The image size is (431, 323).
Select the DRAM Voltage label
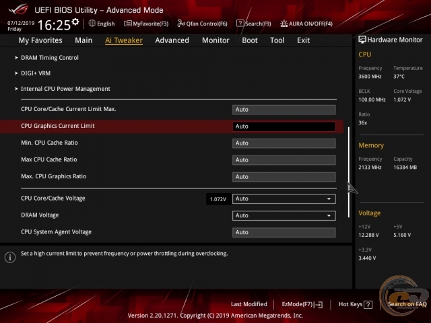(x=40, y=215)
